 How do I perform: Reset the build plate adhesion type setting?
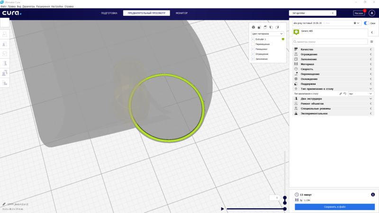(x=345, y=94)
